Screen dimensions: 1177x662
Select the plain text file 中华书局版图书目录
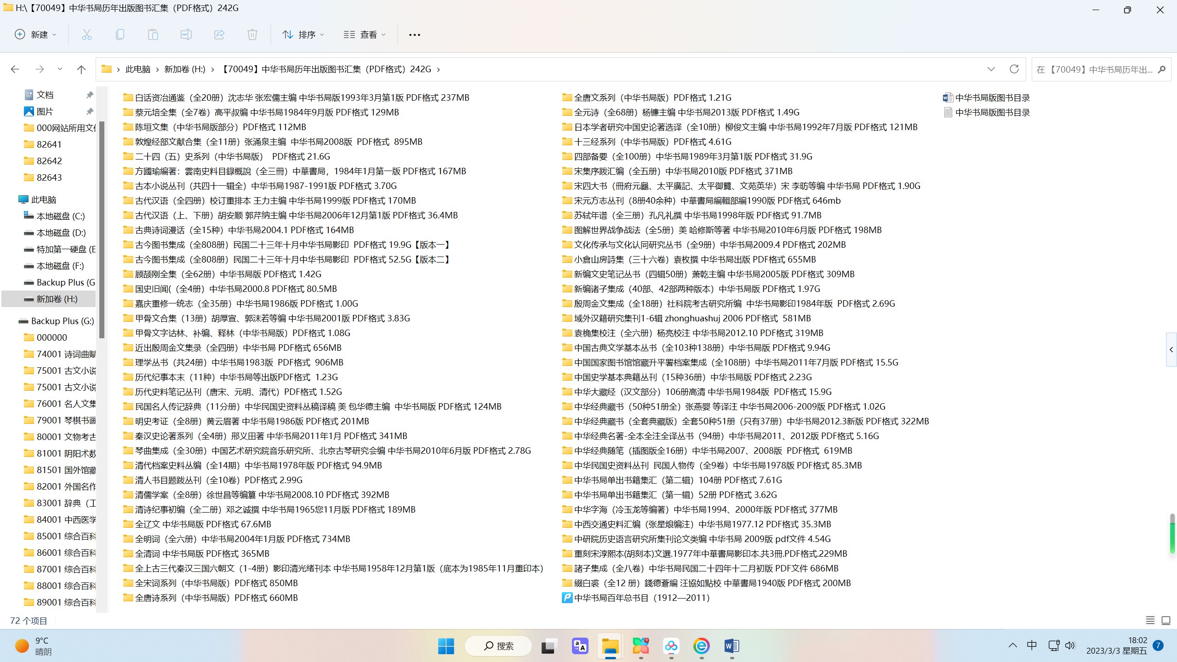987,112
